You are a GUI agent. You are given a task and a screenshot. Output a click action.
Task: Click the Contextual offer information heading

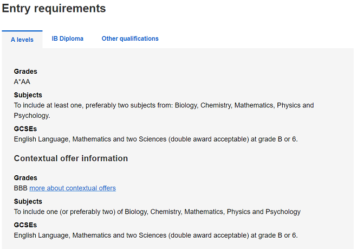pos(71,158)
